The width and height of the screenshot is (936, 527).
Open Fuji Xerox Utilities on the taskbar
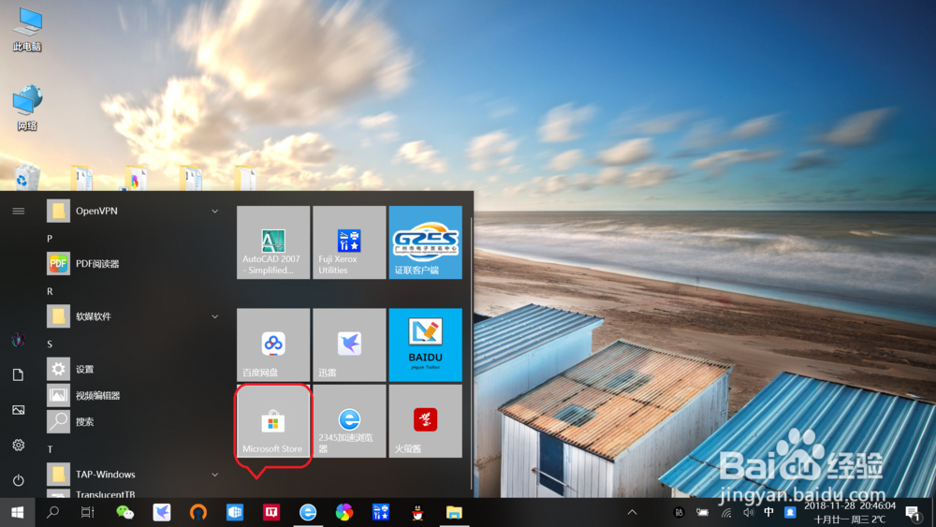[381, 512]
